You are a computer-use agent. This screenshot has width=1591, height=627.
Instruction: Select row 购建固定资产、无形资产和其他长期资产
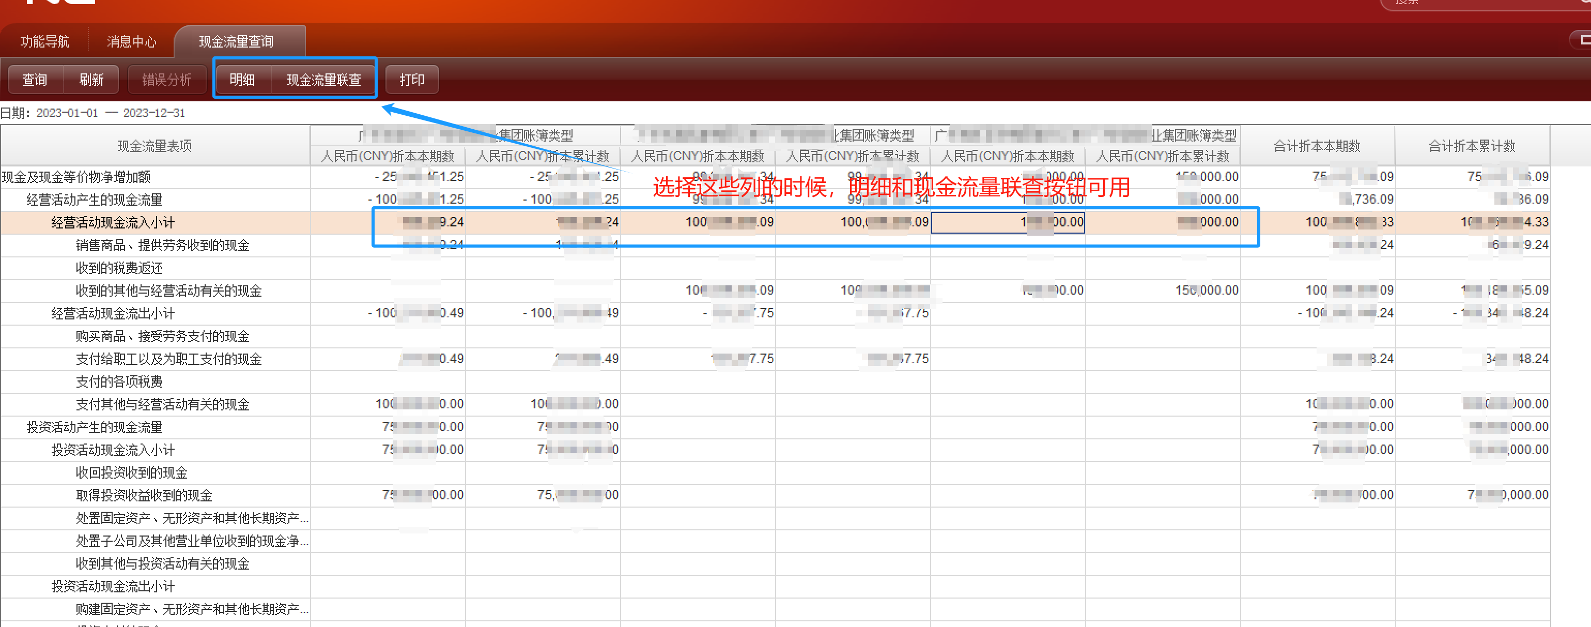[775, 609]
